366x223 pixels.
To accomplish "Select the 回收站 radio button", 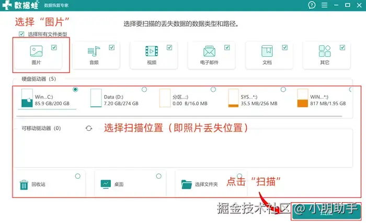I will (78, 176).
